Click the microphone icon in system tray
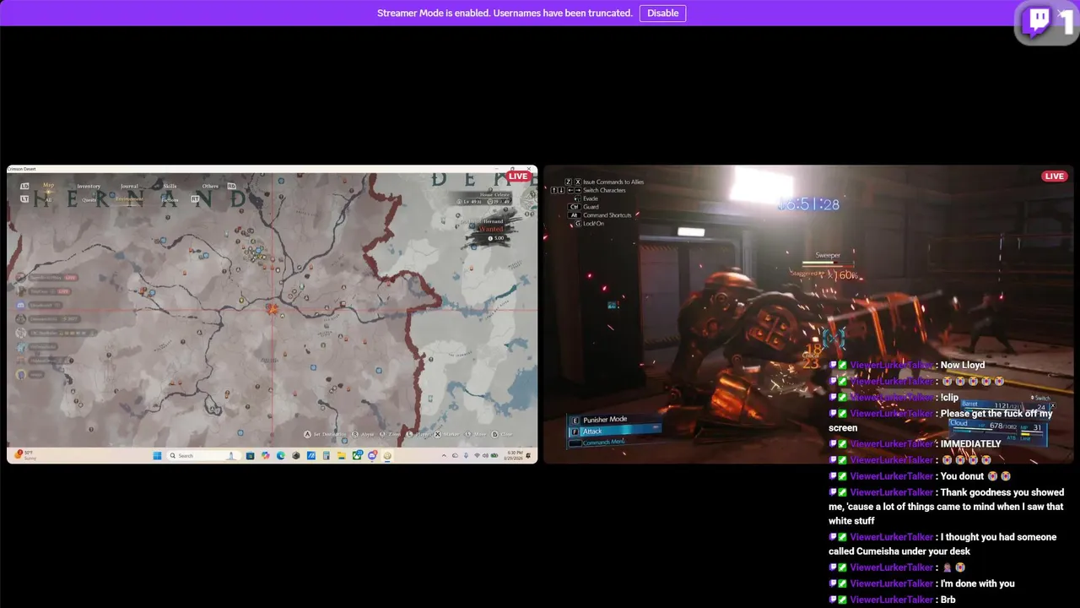Image resolution: width=1080 pixels, height=608 pixels. pos(466,456)
